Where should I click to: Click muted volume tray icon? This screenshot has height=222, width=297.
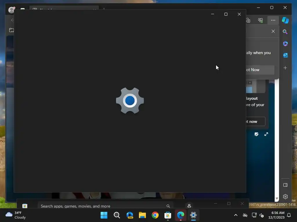pos(262,215)
